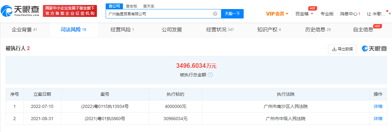Viewport: 392px width, 132px height.
Task: Select the 查关系 search mode tab
Action: click(149, 6)
